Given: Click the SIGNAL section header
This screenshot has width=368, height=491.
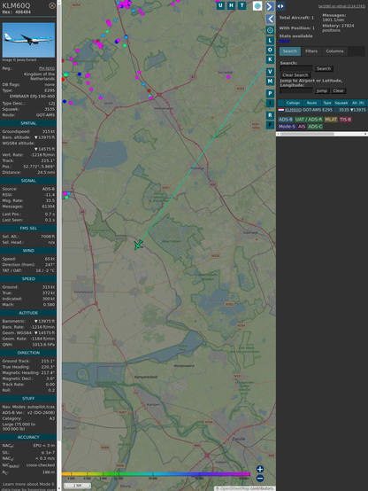Looking at the screenshot, I should coord(28,181).
